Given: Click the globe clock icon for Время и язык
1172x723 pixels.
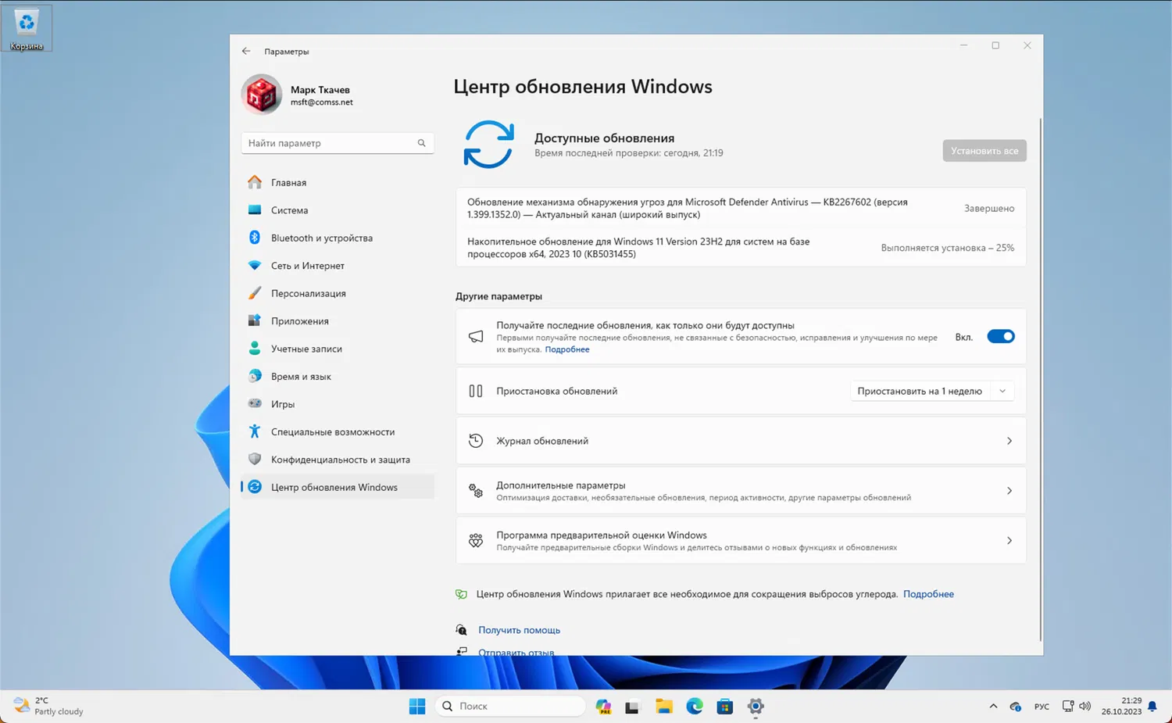Looking at the screenshot, I should [x=255, y=376].
